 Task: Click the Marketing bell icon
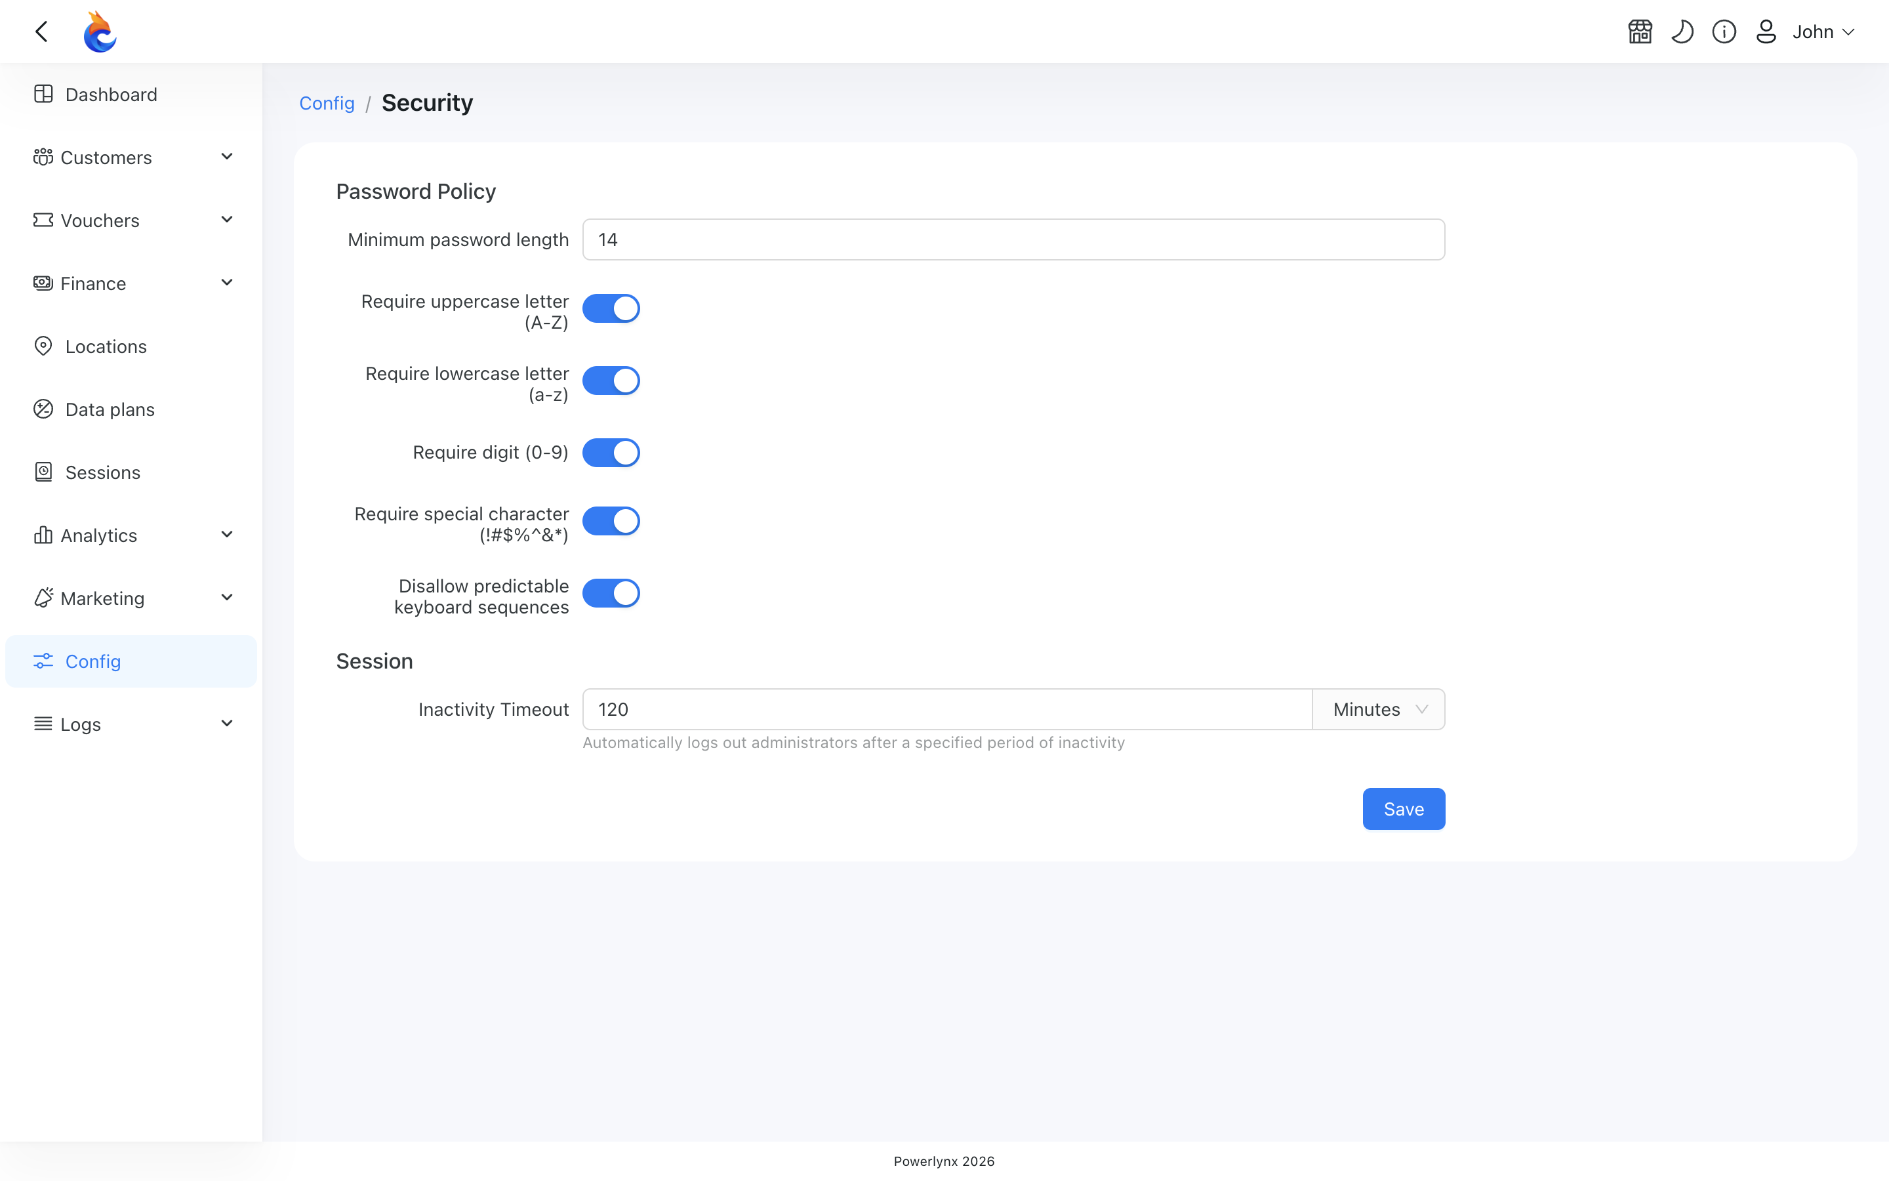44,598
